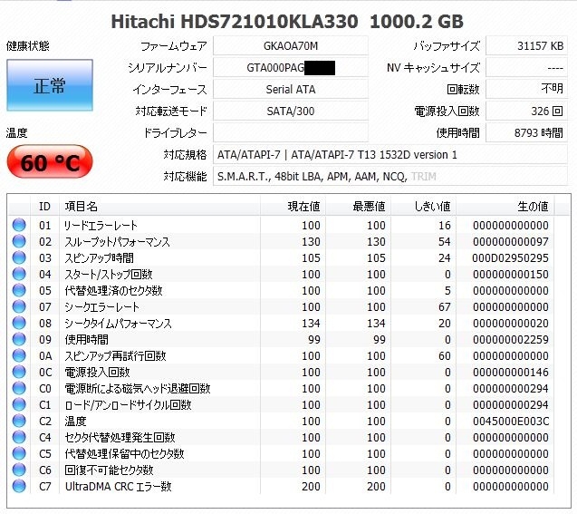Viewport: 577px width, 514px height.
Task: Click the status orb for row 04
Action: click(x=19, y=274)
